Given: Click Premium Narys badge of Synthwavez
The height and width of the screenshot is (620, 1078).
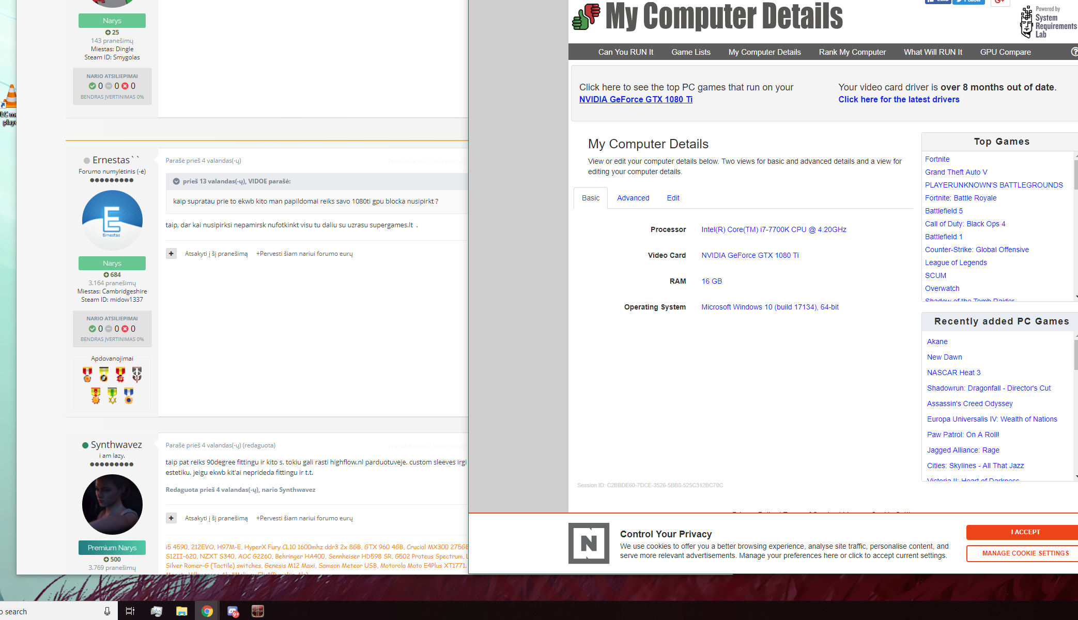Looking at the screenshot, I should 112,548.
